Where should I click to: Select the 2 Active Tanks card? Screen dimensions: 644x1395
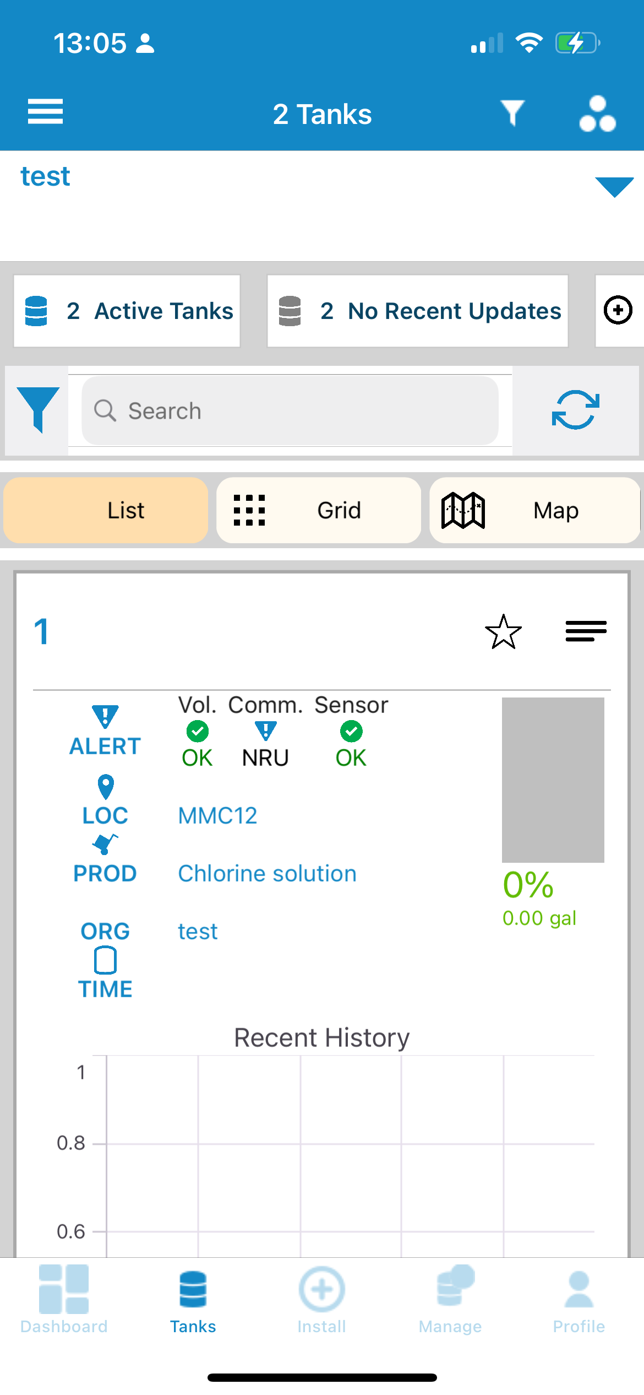click(x=127, y=311)
